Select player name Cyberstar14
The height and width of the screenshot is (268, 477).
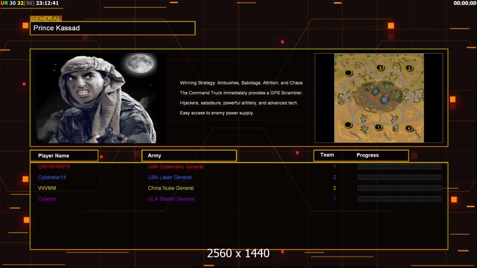point(52,177)
